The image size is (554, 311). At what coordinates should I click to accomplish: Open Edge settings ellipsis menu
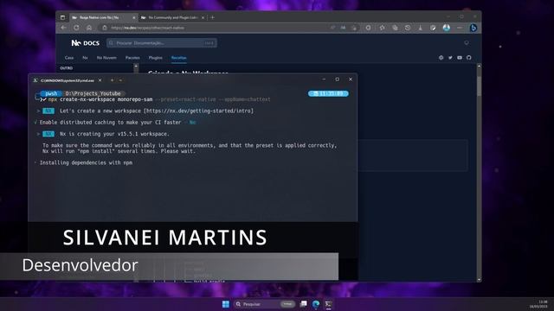point(460,28)
